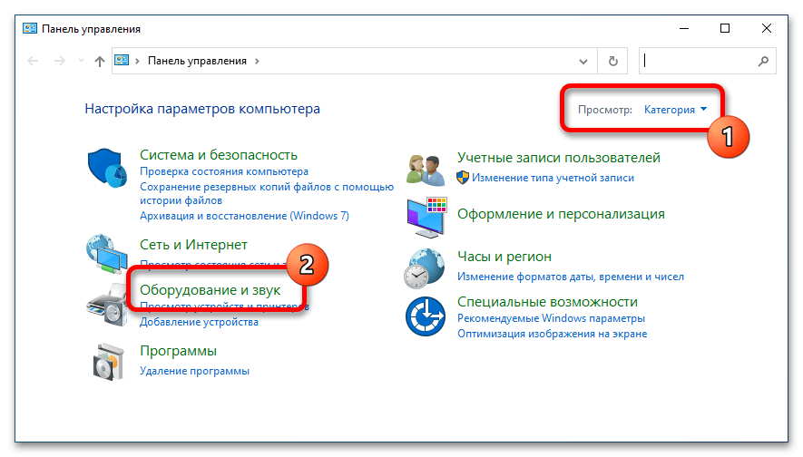Viewport: 803px width, 457px height.
Task: Open Часы и регион category
Action: (x=504, y=257)
